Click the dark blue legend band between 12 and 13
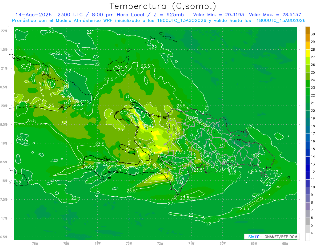Image resolution: width=320 pixels, height=247 pixels. [x=307, y=168]
